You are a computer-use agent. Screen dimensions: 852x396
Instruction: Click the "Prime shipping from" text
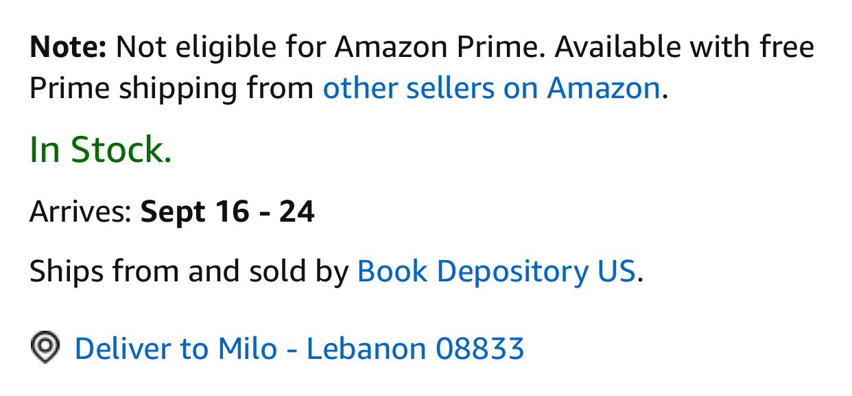pos(171,89)
